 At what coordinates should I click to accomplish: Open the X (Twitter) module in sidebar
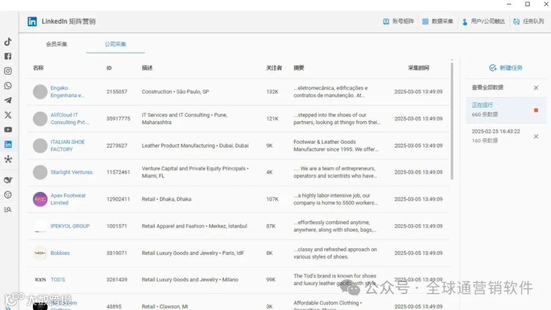coord(8,115)
